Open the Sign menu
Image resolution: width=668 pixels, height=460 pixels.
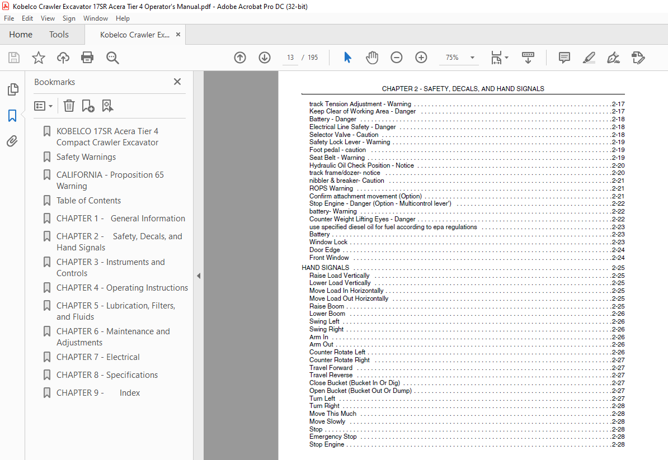[69, 18]
